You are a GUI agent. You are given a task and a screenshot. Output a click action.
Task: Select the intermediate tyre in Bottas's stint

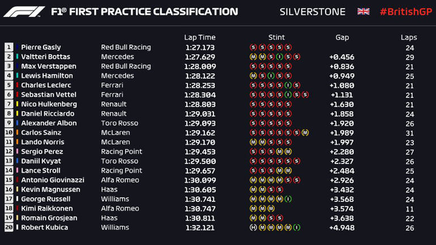[279, 57]
